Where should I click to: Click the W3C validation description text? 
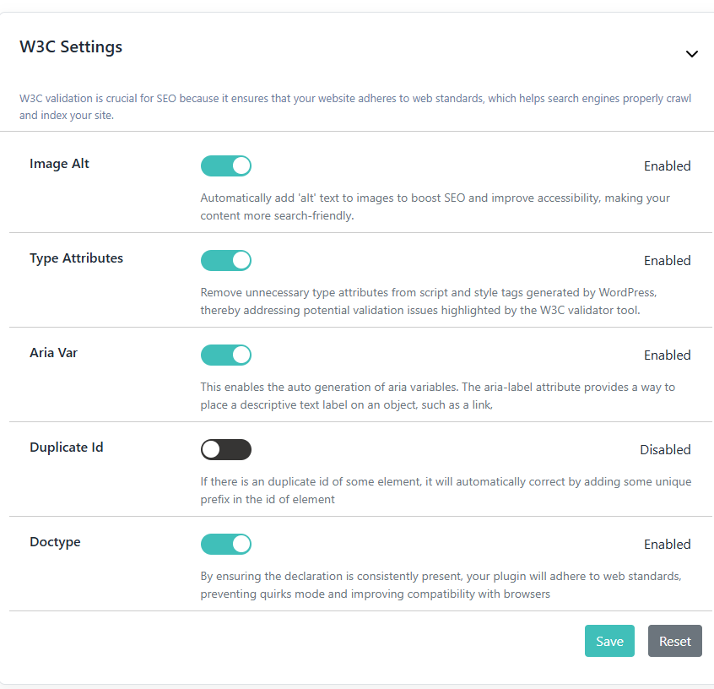pyautogui.click(x=355, y=106)
